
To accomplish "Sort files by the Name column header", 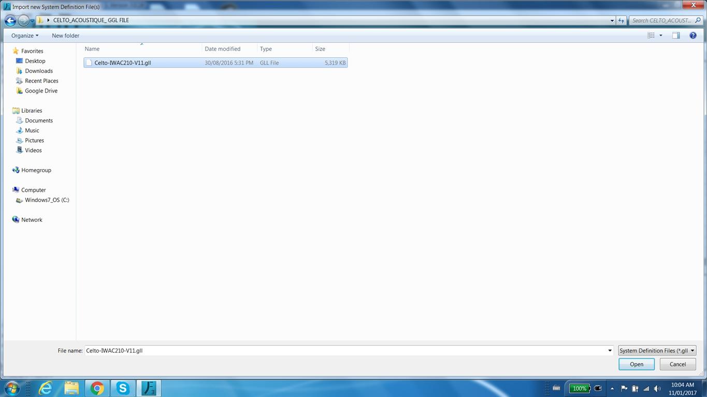I will point(92,49).
